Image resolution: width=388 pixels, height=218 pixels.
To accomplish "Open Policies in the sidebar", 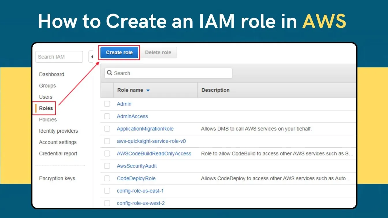I will (48, 120).
